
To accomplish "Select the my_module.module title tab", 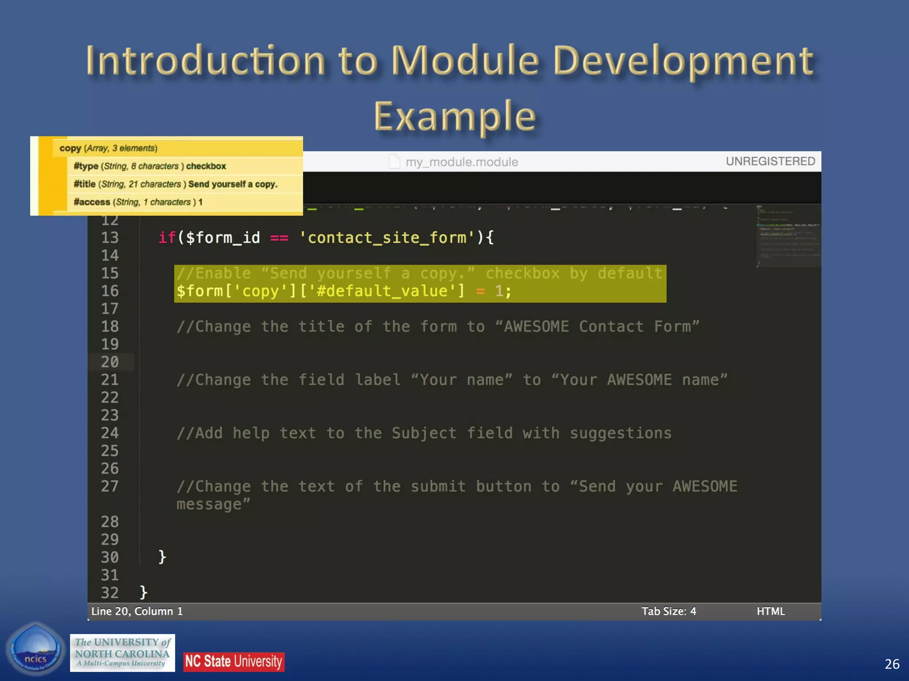I will 462,162.
